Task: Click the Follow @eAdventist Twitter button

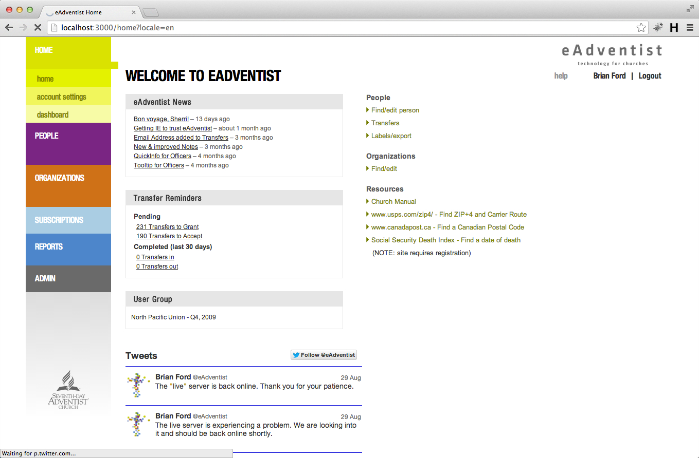Action: point(324,355)
